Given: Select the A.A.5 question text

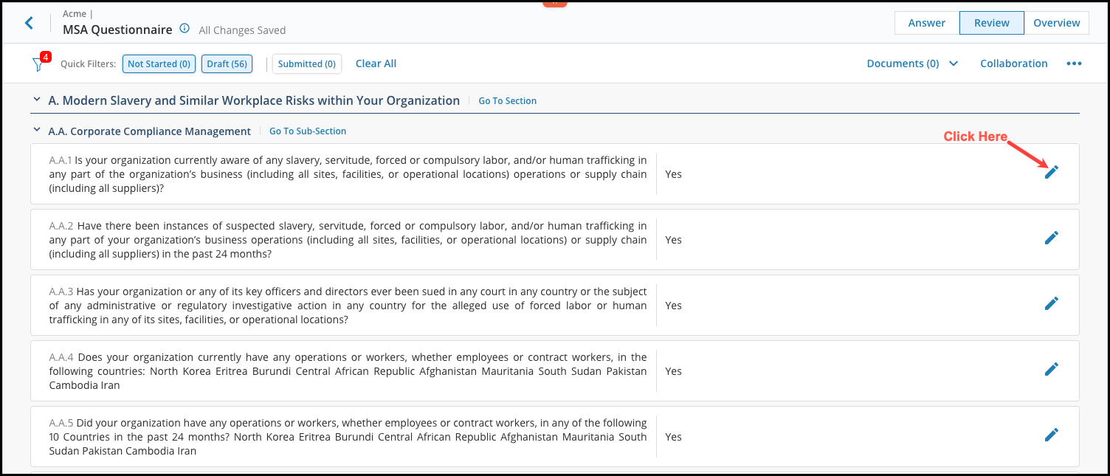Looking at the screenshot, I should pyautogui.click(x=348, y=437).
